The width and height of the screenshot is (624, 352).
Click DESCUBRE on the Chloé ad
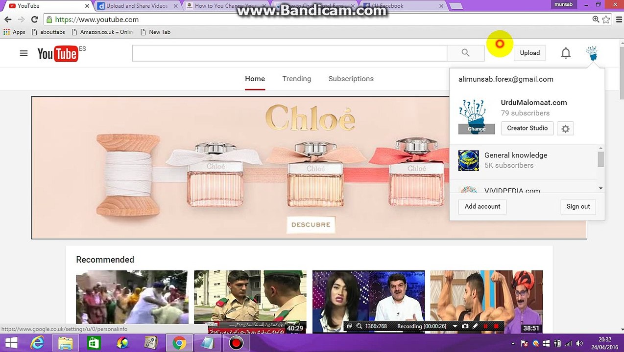(311, 224)
